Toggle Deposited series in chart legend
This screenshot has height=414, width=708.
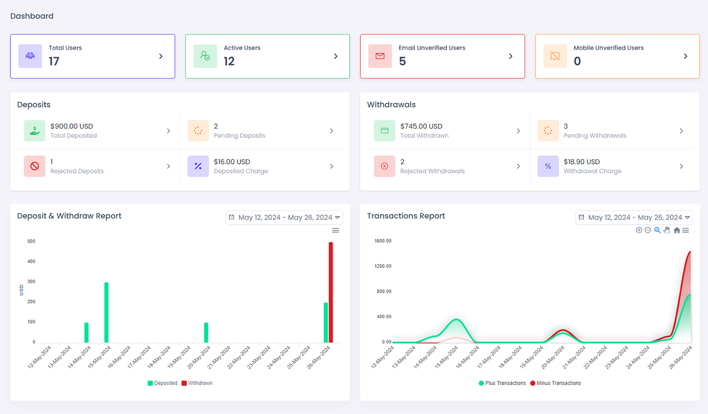(x=163, y=383)
